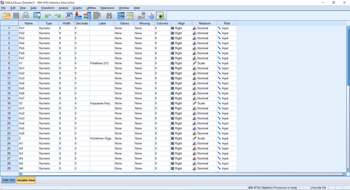Click the vertical scrollbar thumb
The height and width of the screenshot is (190, 350).
point(348,57)
